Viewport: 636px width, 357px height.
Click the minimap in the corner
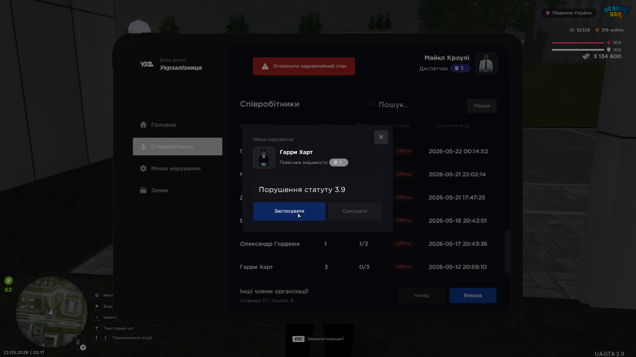[x=51, y=311]
